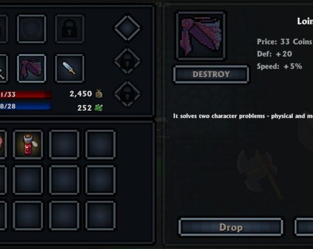Click the red health bar
Image resolution: width=313 pixels, height=249 pixels.
point(26,95)
